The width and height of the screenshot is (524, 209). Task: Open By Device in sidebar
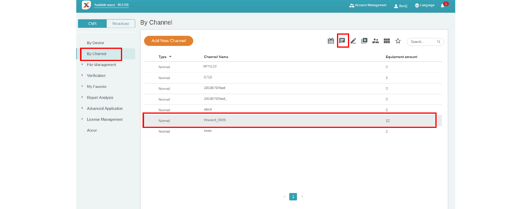pyautogui.click(x=95, y=43)
